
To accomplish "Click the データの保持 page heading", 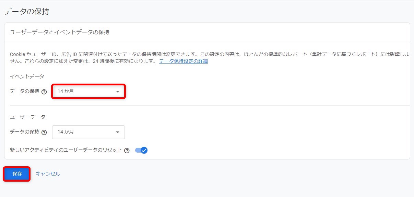I will point(26,12).
